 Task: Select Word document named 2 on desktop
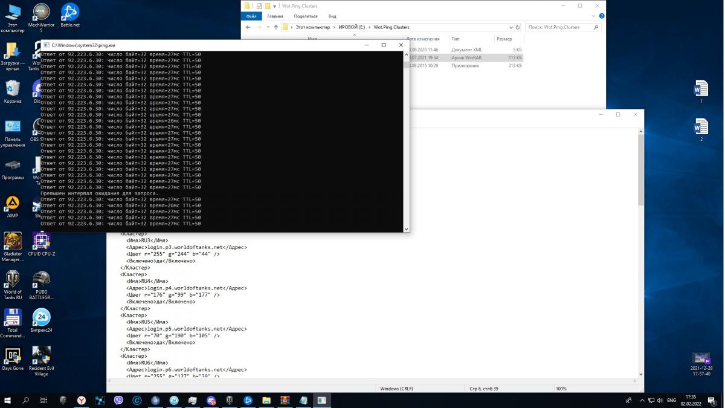point(701,129)
